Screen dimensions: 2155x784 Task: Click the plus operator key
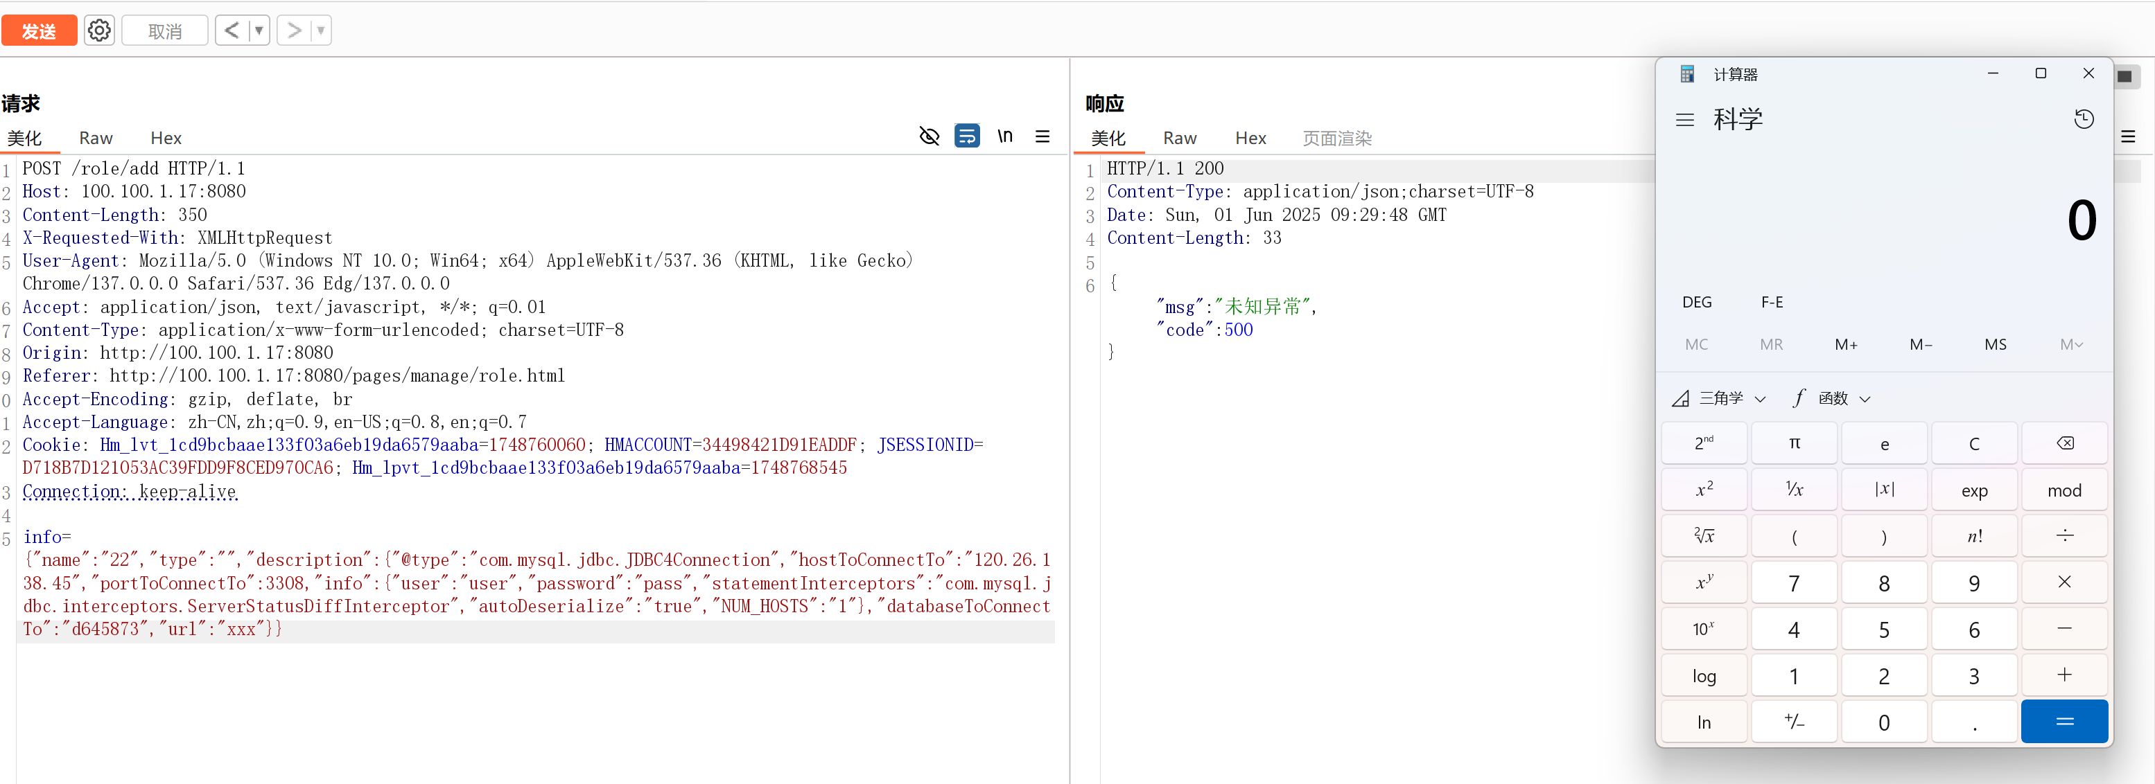click(2065, 675)
